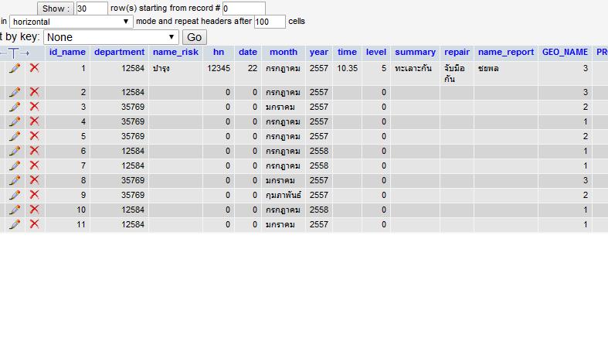The width and height of the screenshot is (608, 348).
Task: Delete row with id_name 7
Action: pyautogui.click(x=34, y=165)
